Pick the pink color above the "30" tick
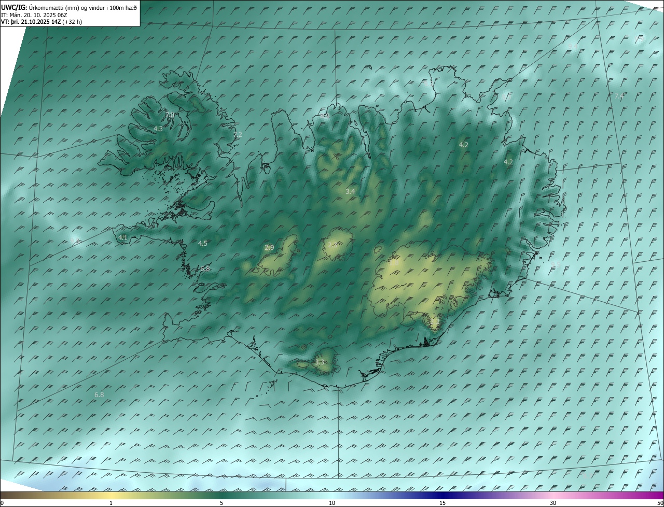 click(553, 495)
